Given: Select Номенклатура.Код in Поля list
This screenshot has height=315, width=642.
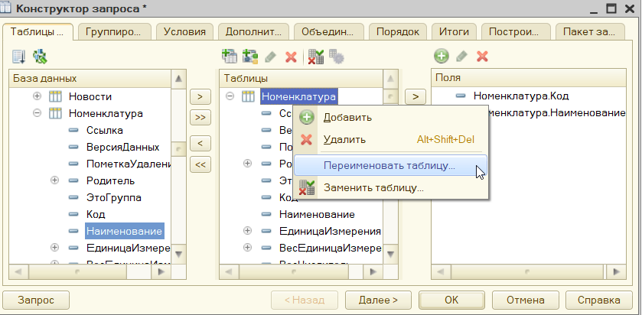Looking at the screenshot, I should point(521,96).
